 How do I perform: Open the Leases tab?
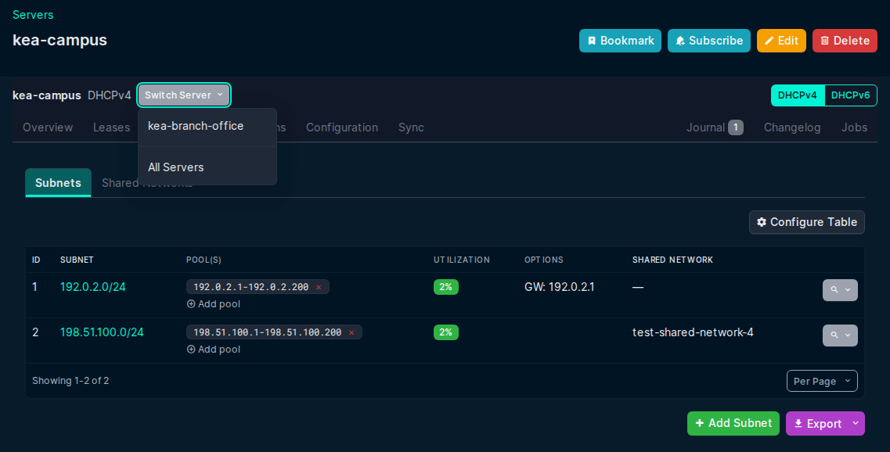[111, 127]
